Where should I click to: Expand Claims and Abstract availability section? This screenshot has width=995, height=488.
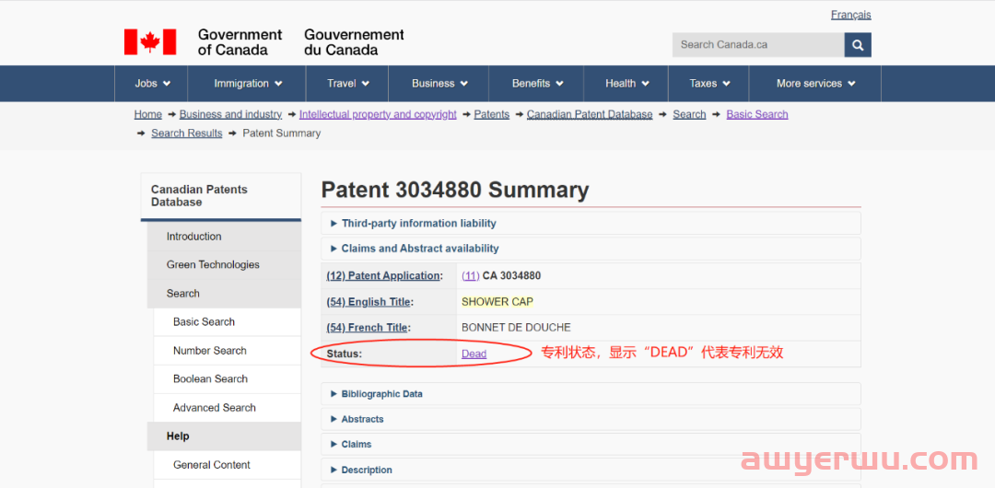(x=591, y=248)
